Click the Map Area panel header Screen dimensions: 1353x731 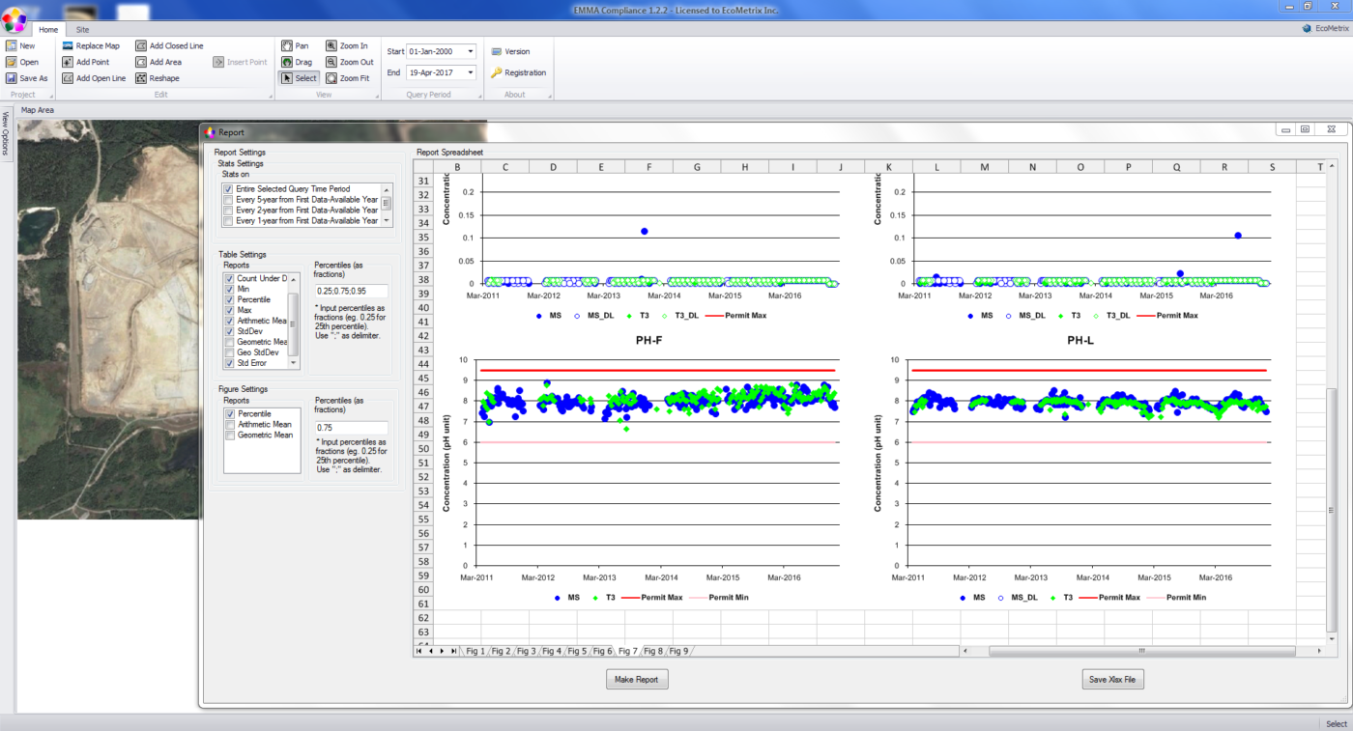pyautogui.click(x=38, y=110)
